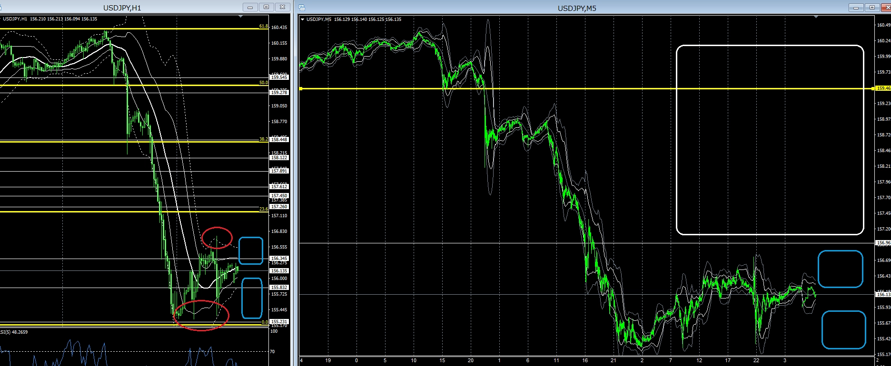Click the 155.67 value on the M5 price scale

[x=884, y=323]
